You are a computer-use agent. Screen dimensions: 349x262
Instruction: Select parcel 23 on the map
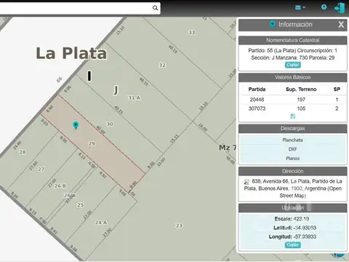[x=179, y=226]
